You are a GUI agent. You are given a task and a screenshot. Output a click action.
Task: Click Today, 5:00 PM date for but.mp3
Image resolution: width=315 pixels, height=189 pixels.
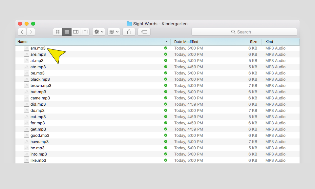(x=188, y=92)
